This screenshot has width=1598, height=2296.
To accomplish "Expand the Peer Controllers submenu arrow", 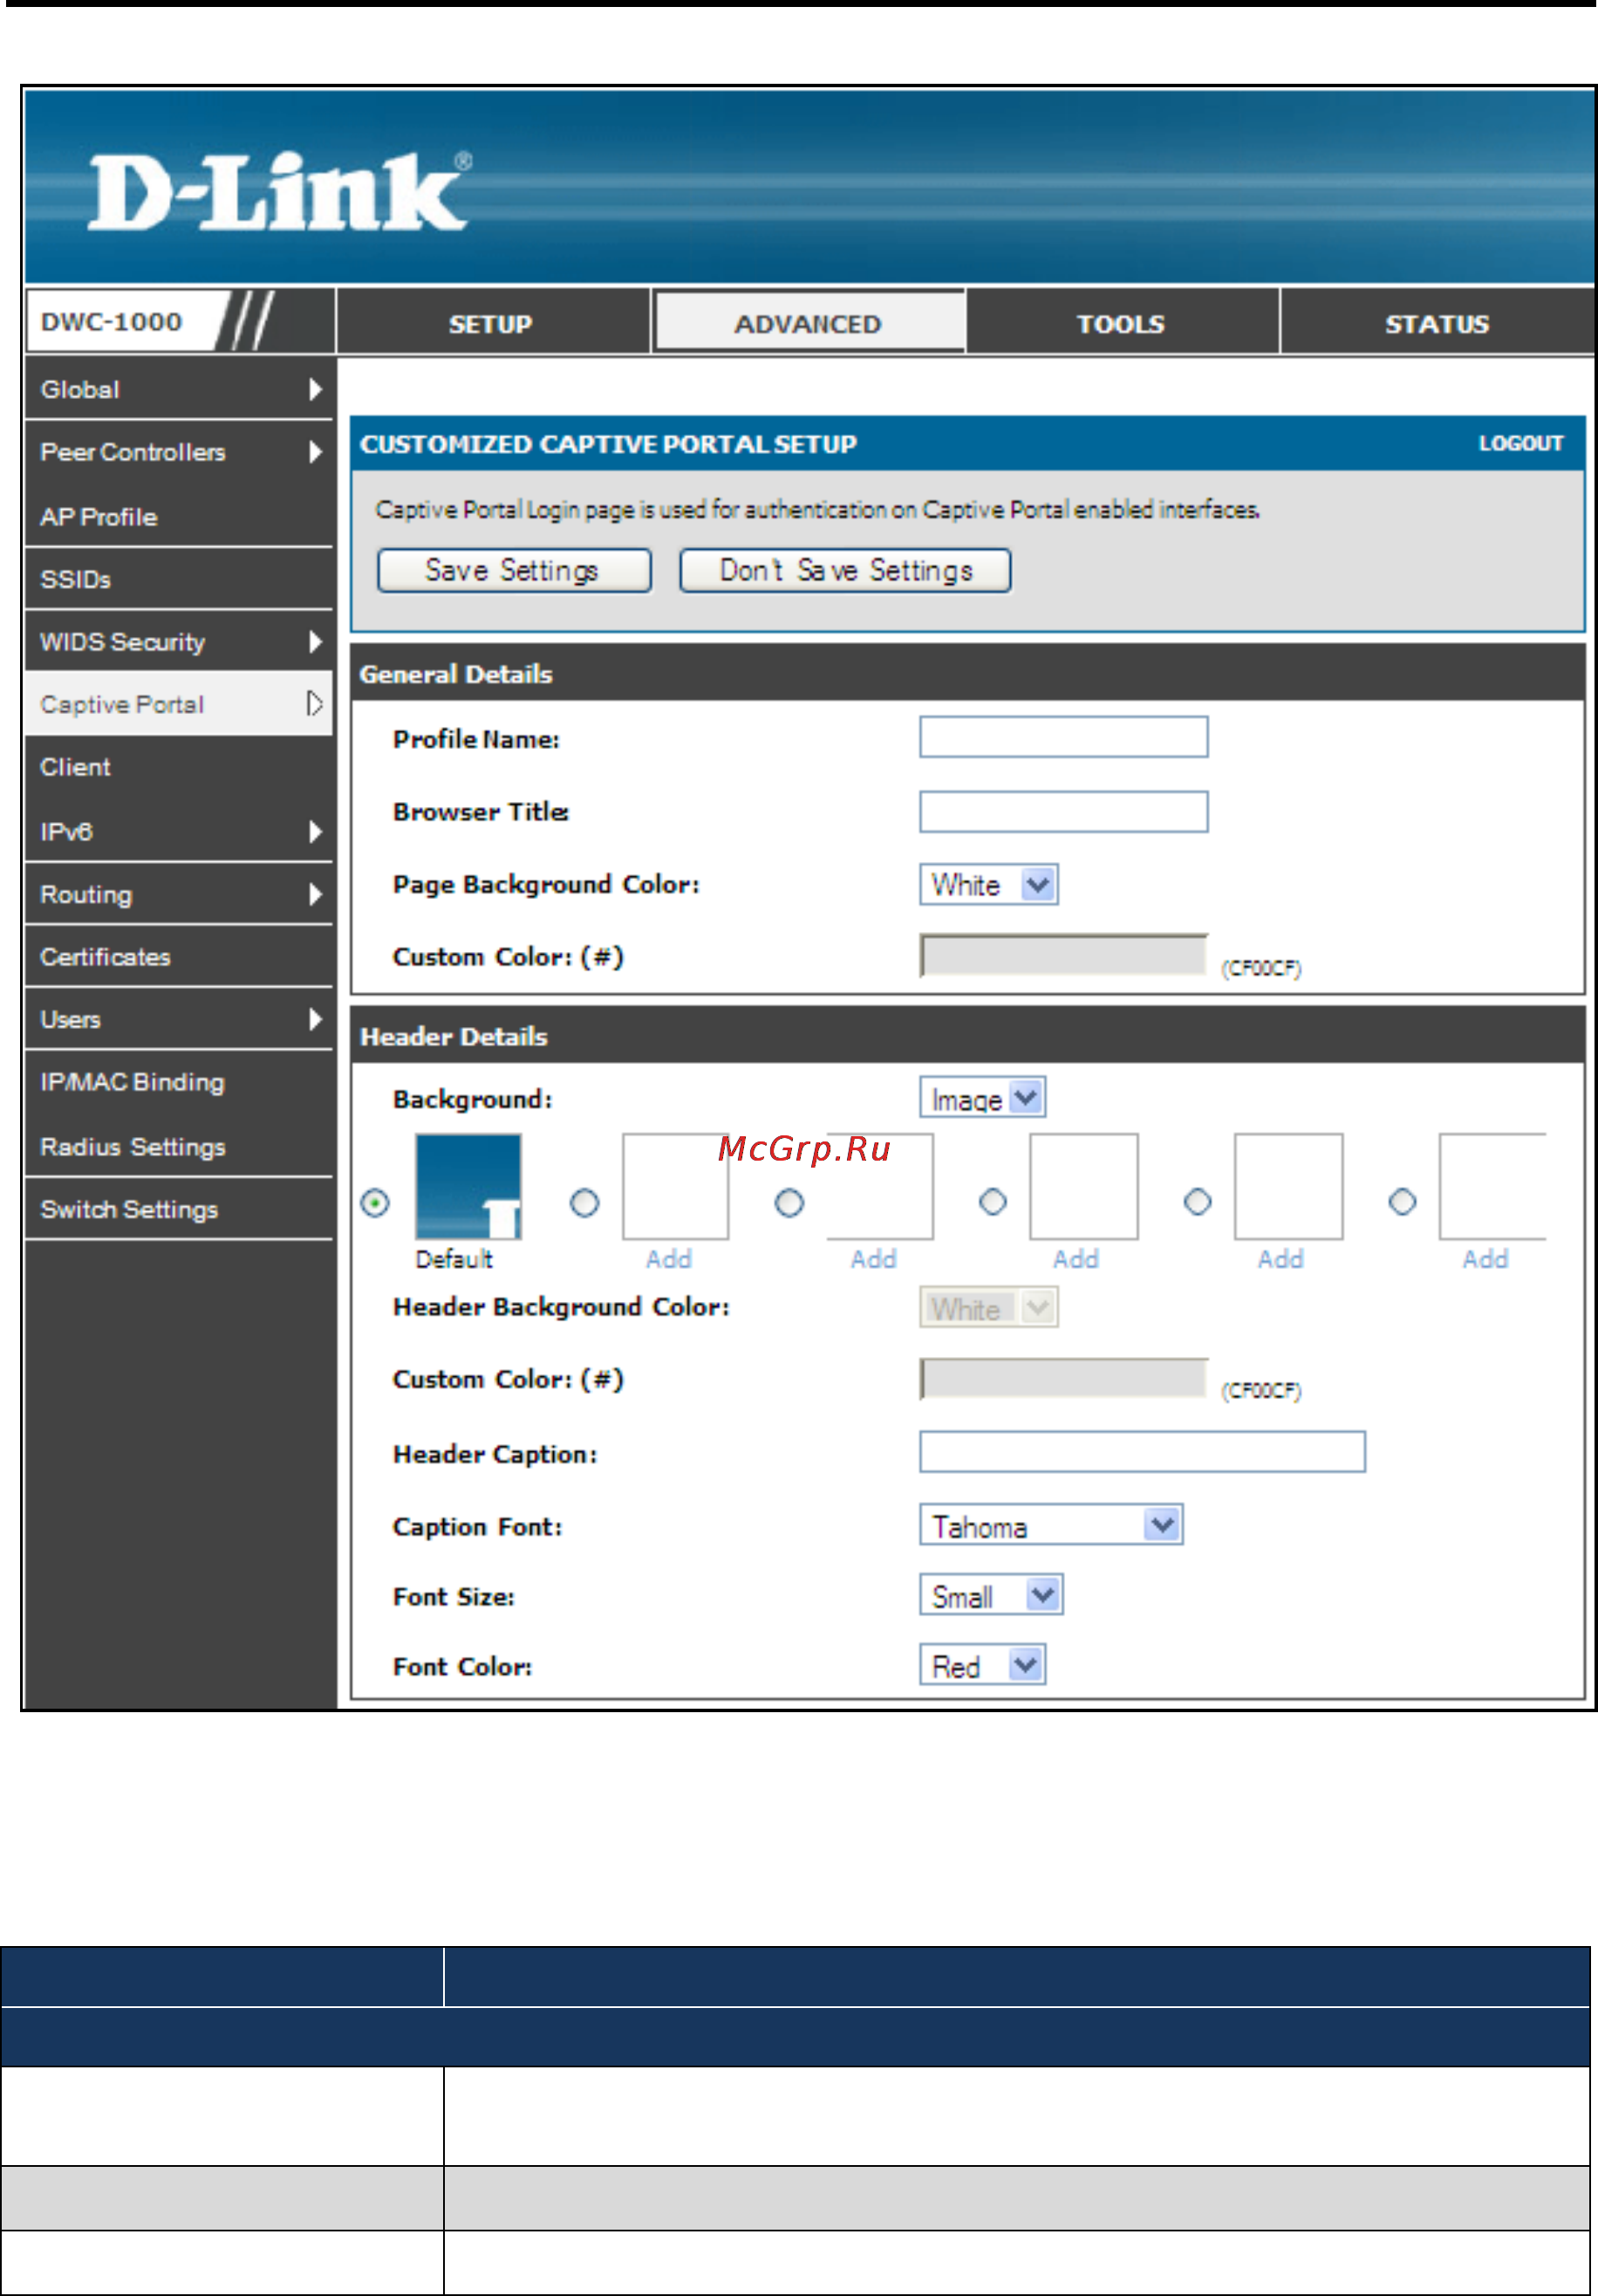I will coord(315,452).
